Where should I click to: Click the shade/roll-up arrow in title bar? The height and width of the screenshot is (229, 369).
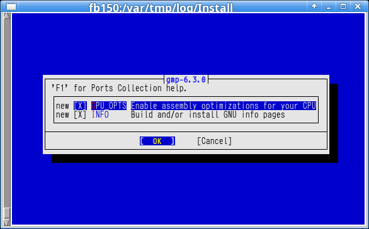pos(314,6)
